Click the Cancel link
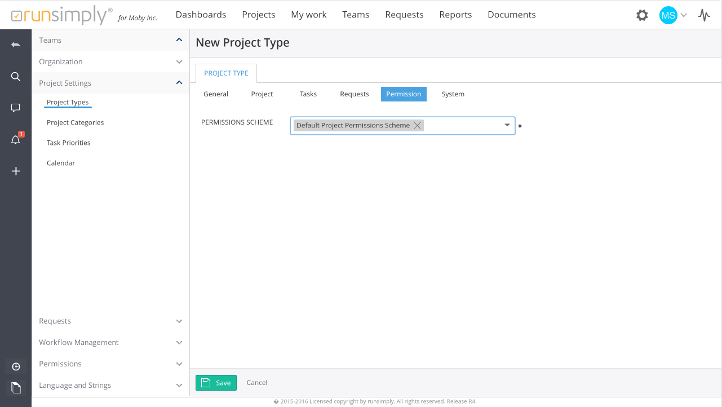 pos(257,383)
